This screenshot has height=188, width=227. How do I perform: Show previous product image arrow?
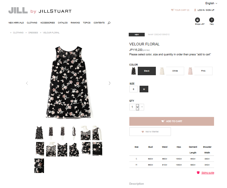(27, 83)
